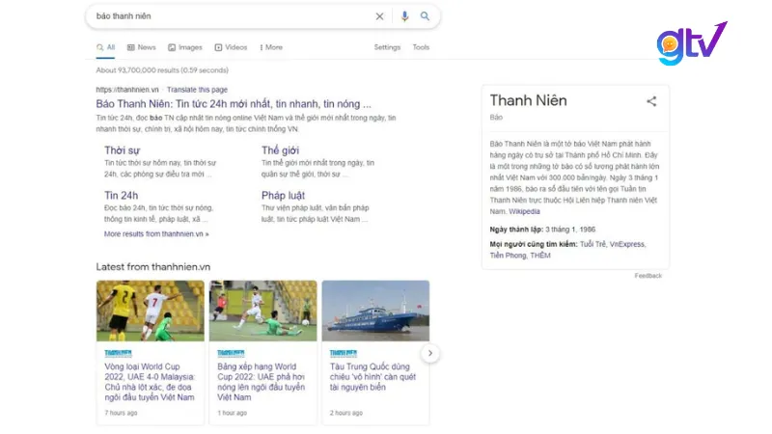The width and height of the screenshot is (772, 434).
Task: Click the 'Ngày thành lập' founding date line
Action: (x=542, y=230)
